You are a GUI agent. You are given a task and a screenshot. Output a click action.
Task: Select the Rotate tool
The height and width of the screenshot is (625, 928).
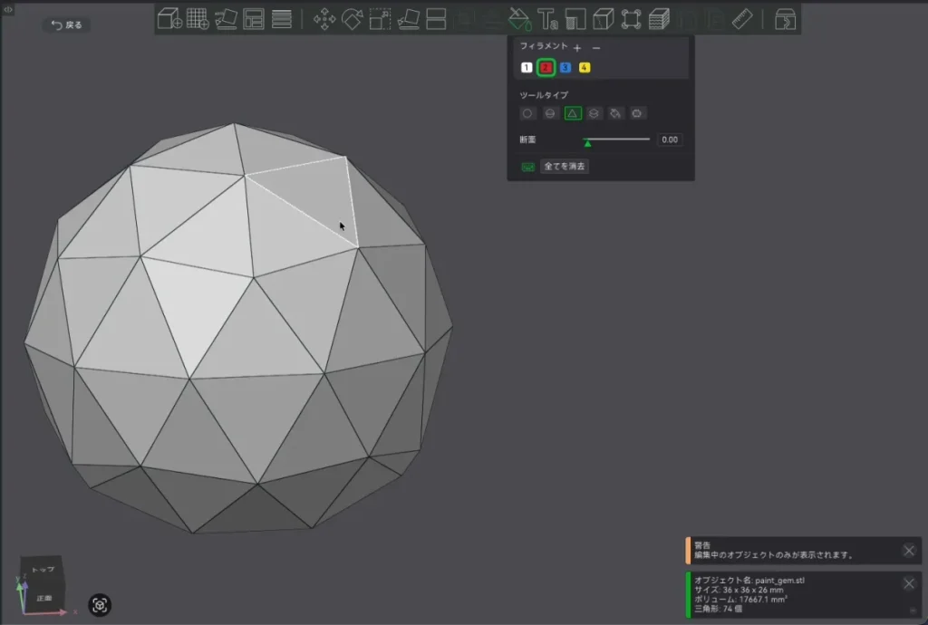(x=353, y=19)
